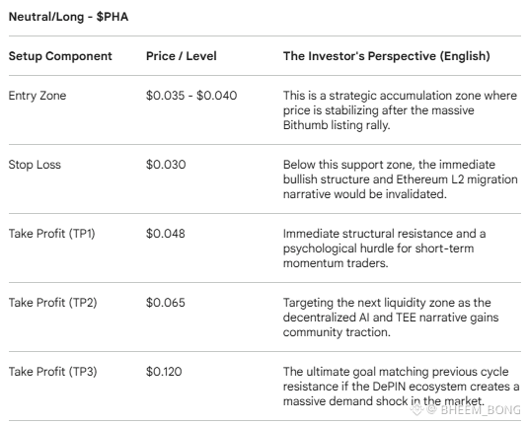The width and height of the screenshot is (528, 425).
Task: Select the Stop Loss row label
Action: (35, 165)
